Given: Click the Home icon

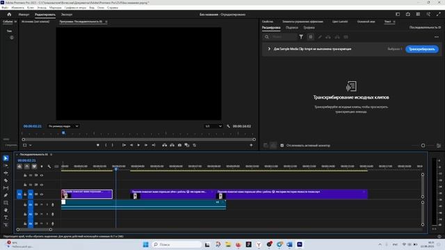Looking at the screenshot, I should (9, 15).
